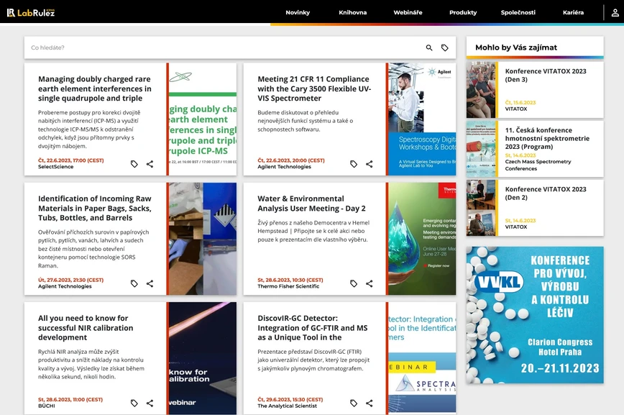
Task: Click the raw materials barrels image
Action: coord(203,239)
